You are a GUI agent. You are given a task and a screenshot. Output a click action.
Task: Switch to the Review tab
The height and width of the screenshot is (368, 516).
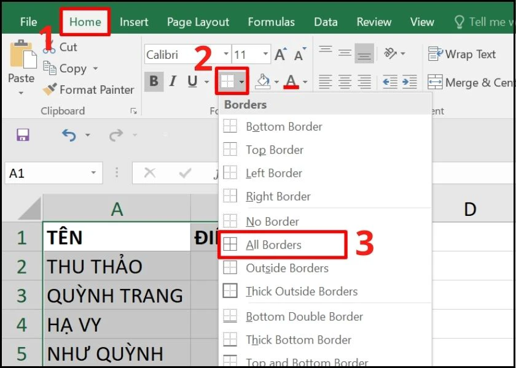(x=374, y=22)
